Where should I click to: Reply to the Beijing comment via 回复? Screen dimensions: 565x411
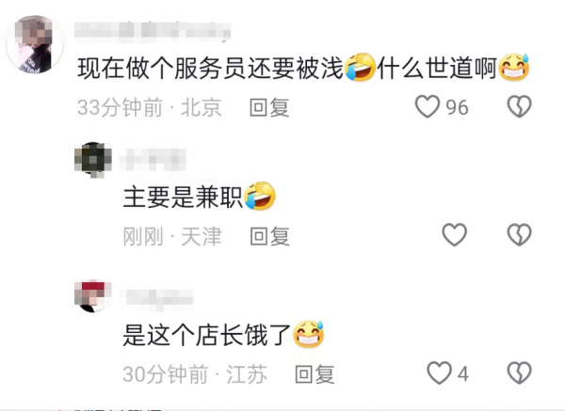269,107
